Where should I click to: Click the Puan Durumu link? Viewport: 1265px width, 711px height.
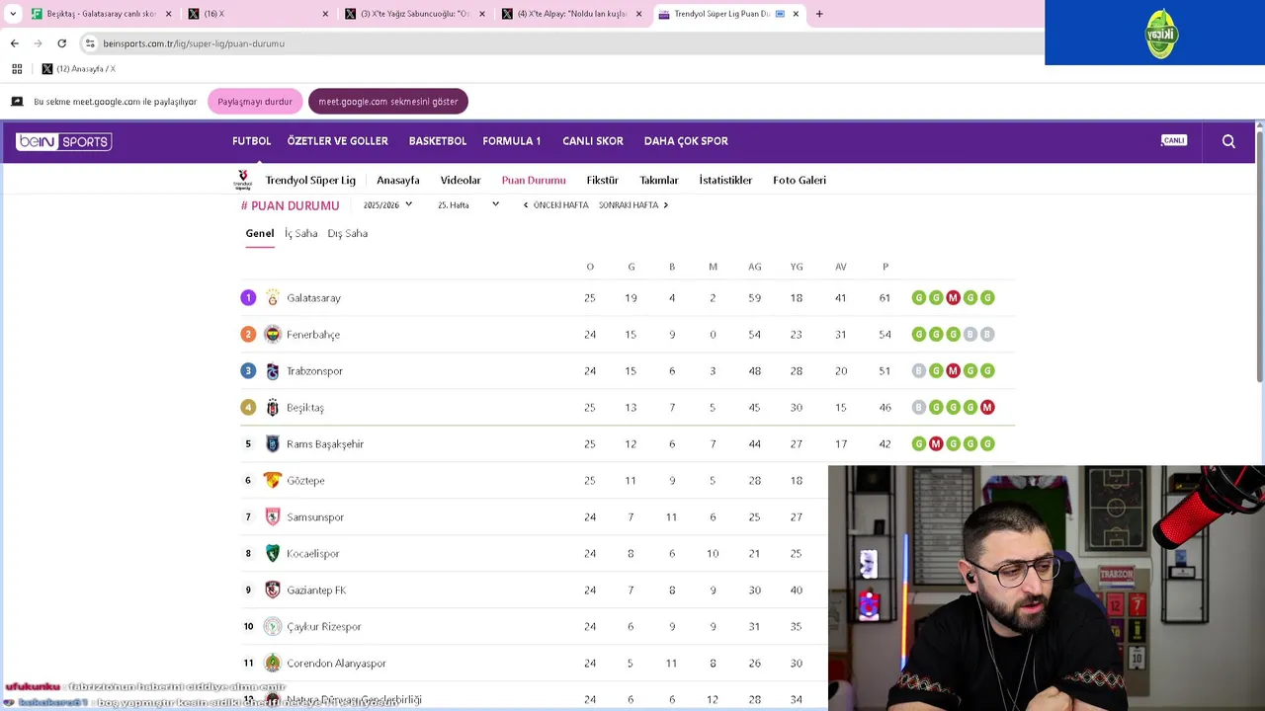point(534,180)
